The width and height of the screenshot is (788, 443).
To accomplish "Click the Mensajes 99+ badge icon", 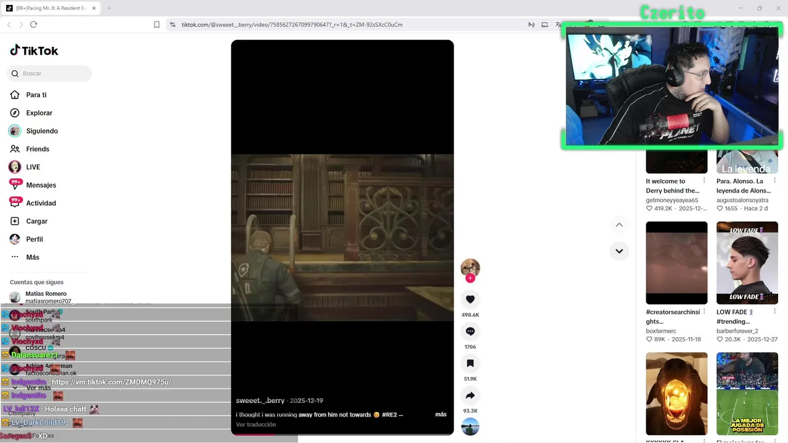I will point(15,184).
